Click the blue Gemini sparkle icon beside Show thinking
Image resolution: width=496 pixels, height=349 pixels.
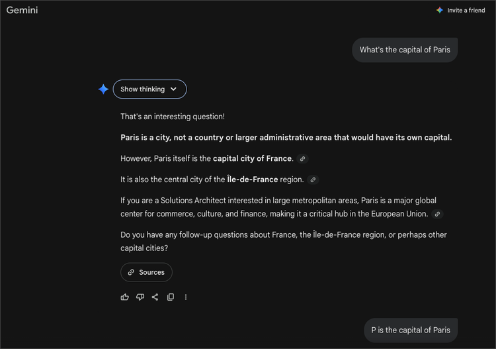click(x=103, y=89)
